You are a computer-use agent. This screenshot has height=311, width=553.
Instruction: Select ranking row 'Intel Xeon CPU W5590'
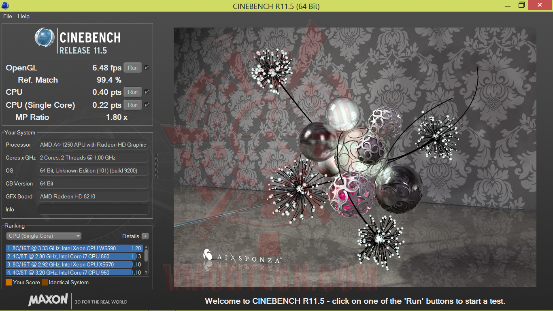74,248
